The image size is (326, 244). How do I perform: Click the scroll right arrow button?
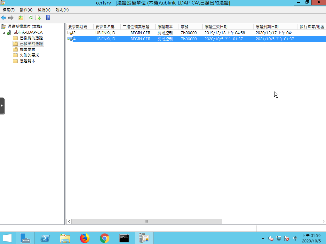click(323, 222)
